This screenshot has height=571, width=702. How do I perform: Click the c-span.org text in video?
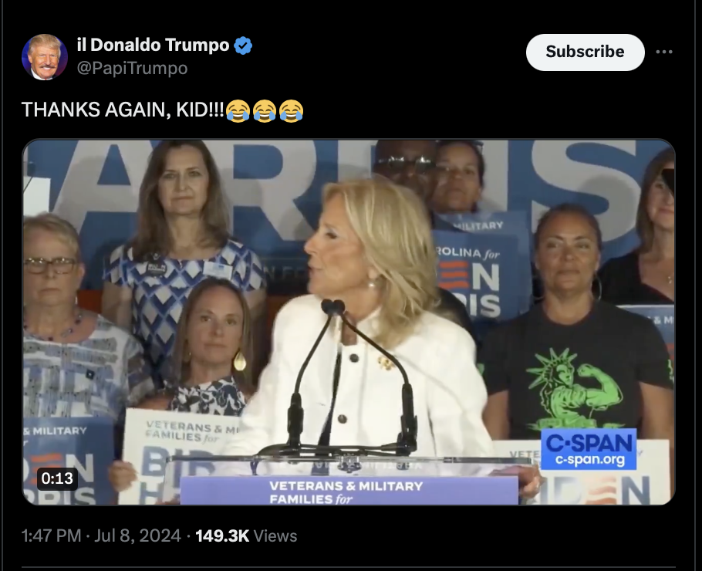tap(590, 460)
